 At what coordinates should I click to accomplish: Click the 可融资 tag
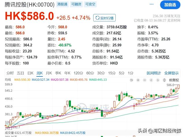point(76,4)
